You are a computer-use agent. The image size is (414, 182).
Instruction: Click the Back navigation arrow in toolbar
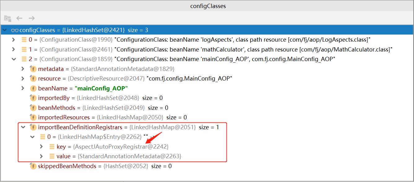19,18
